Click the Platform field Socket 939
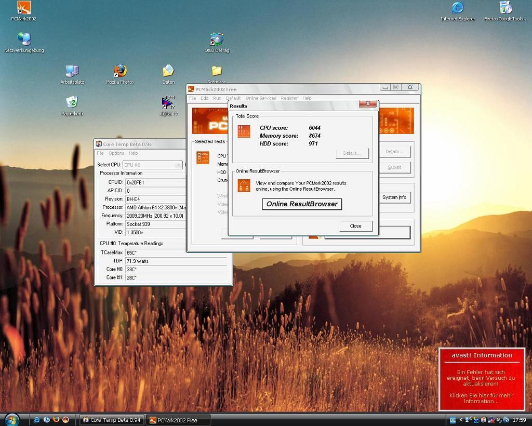532x426 pixels. [x=155, y=224]
